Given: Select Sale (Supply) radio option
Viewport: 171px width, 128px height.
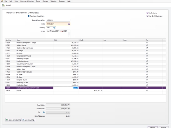Looking at the screenshot, I should (x=28, y=13).
